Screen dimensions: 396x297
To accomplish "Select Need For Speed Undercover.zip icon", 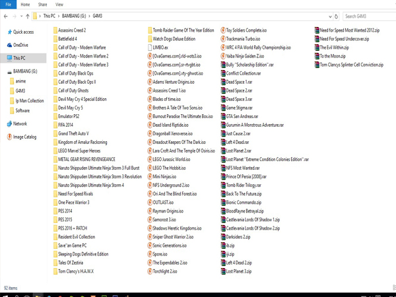I will click(317, 39).
